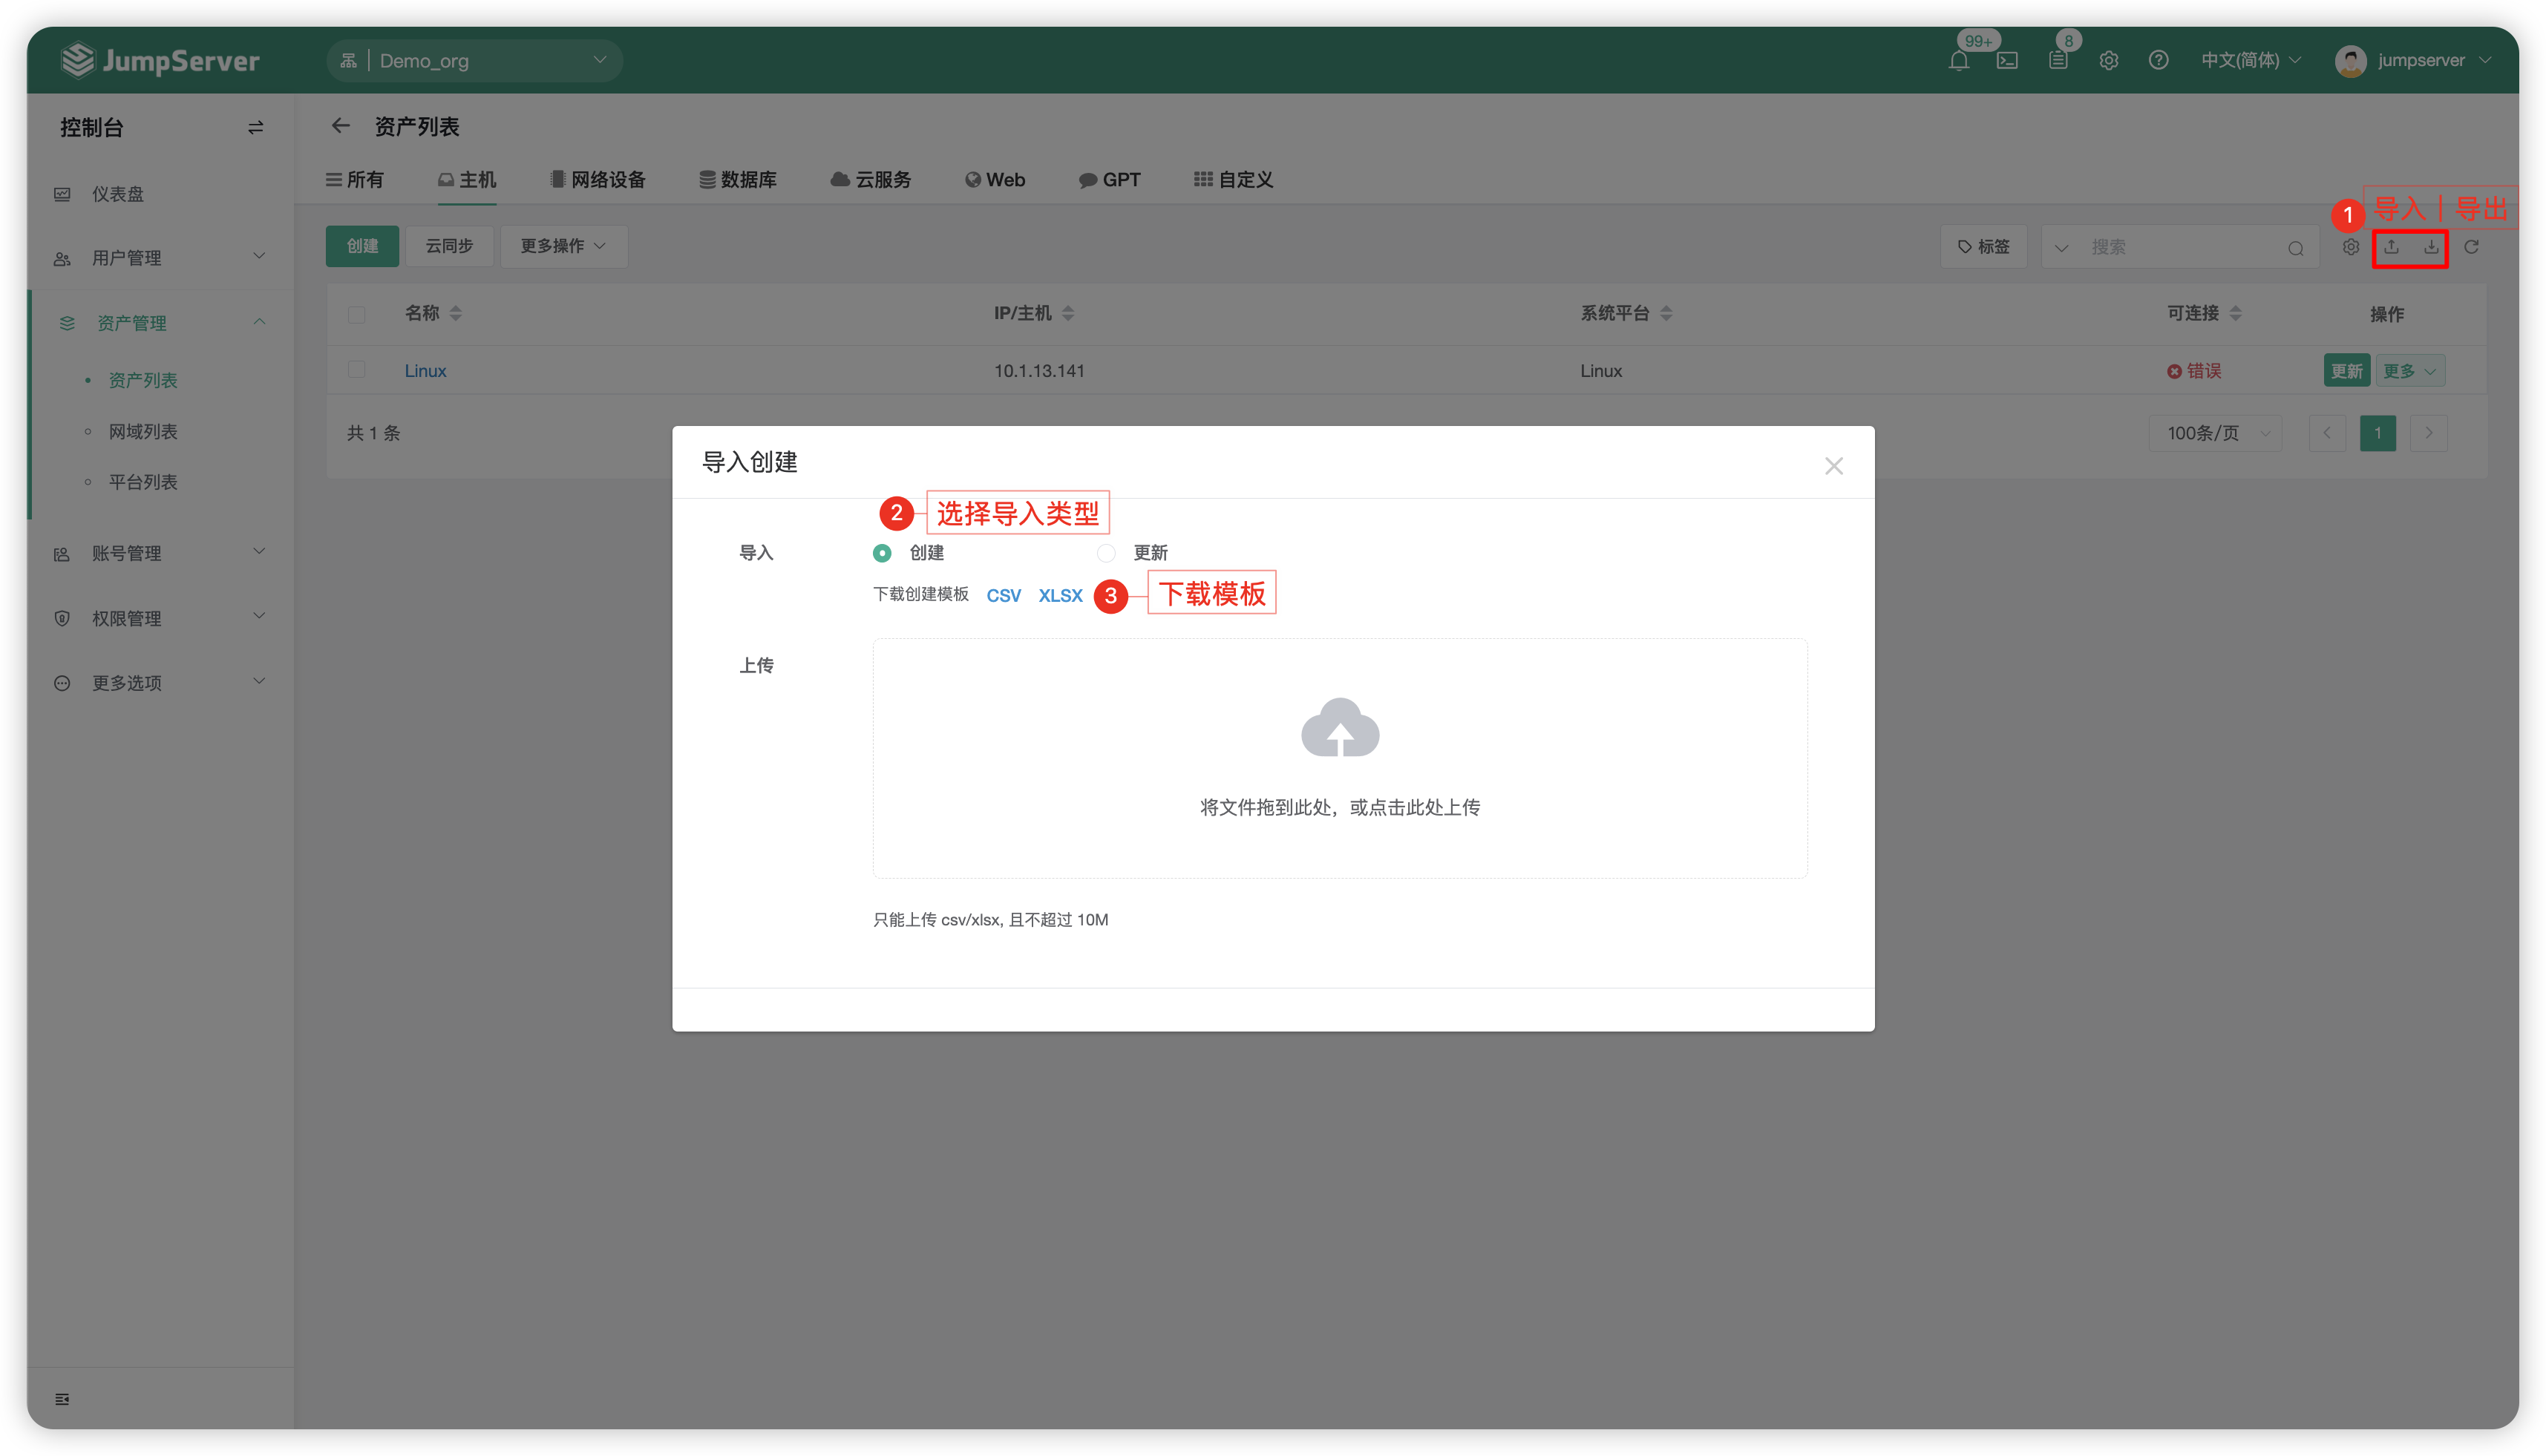Screen dimensions: 2546x1456
Task: Switch to the 网络设备 tab
Action: click(x=598, y=180)
